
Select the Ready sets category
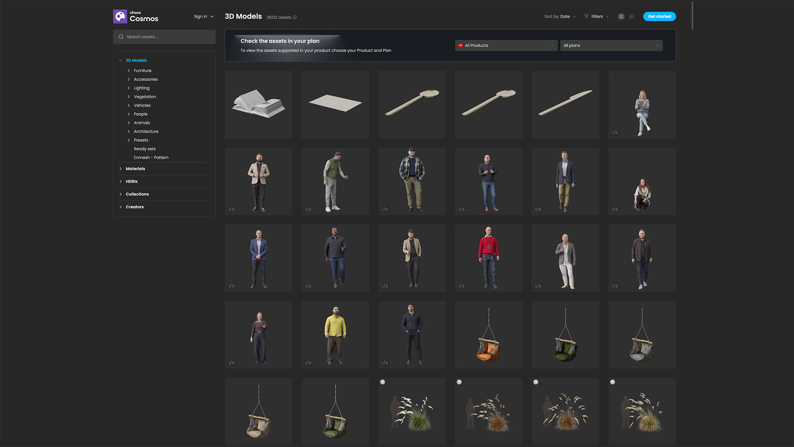click(145, 149)
